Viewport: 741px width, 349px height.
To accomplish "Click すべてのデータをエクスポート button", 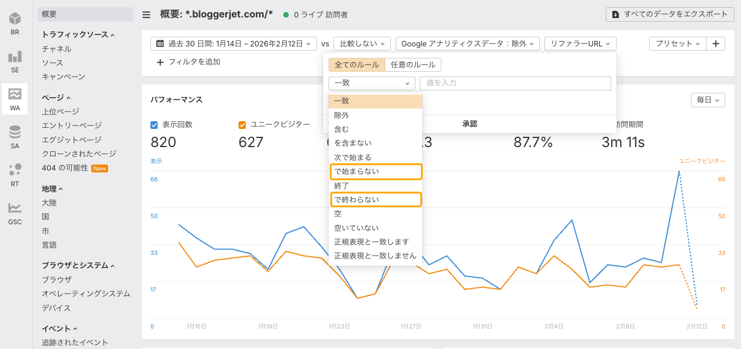I will point(670,14).
